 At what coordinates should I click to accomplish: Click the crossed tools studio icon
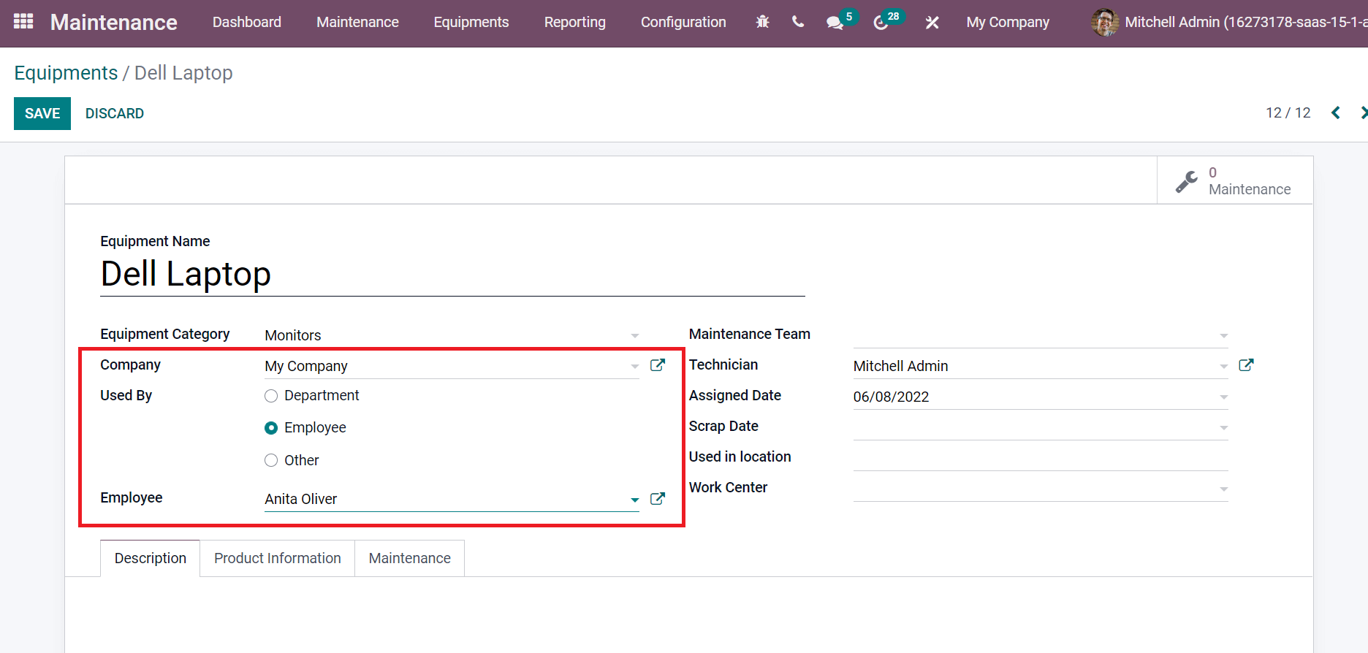[932, 23]
